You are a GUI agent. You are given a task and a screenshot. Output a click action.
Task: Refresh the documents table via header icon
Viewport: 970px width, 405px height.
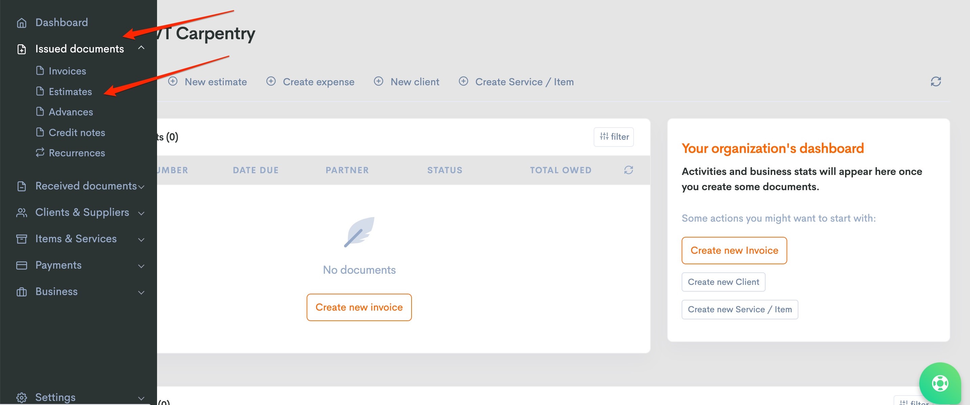pyautogui.click(x=629, y=170)
